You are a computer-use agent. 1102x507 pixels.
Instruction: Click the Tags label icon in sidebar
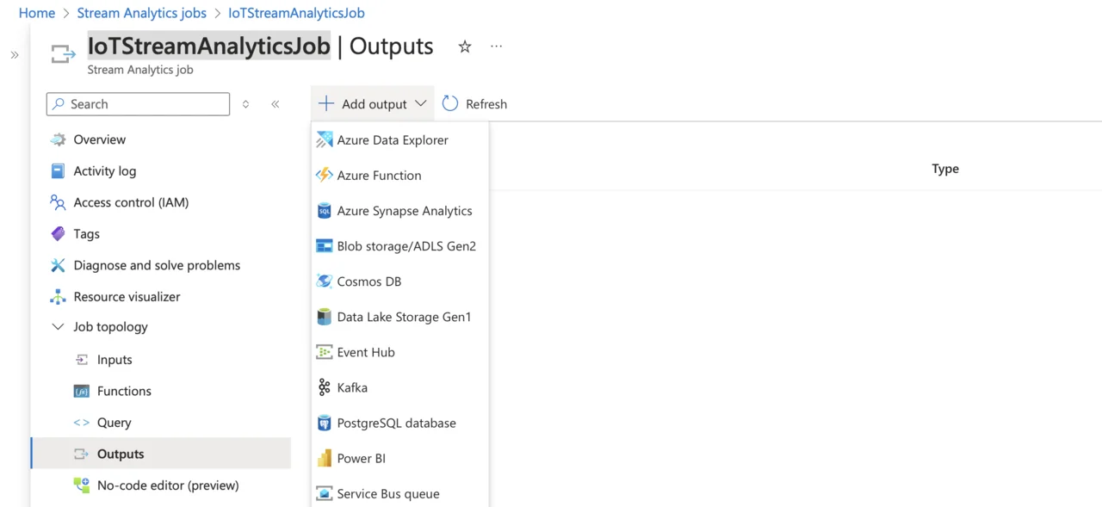tap(58, 234)
